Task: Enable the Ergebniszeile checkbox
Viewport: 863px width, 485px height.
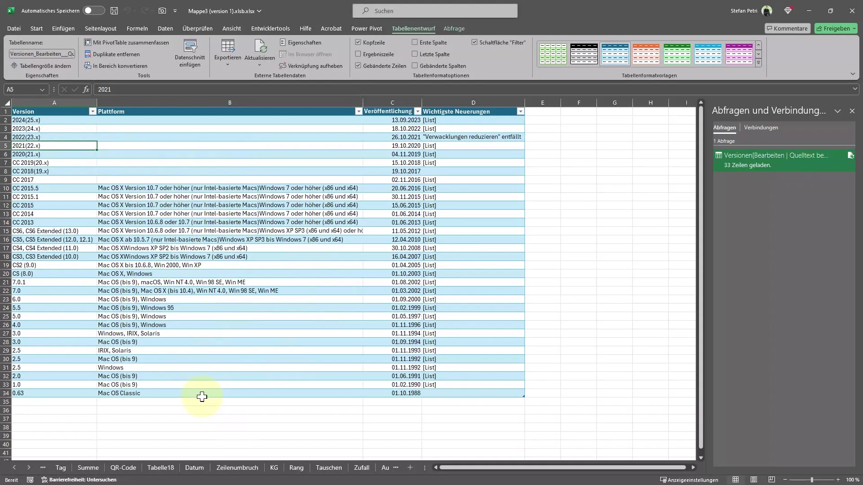Action: (358, 54)
